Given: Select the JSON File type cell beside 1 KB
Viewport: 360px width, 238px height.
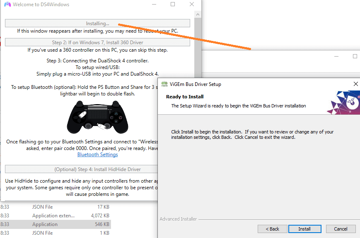Looking at the screenshot, I should (43, 233).
